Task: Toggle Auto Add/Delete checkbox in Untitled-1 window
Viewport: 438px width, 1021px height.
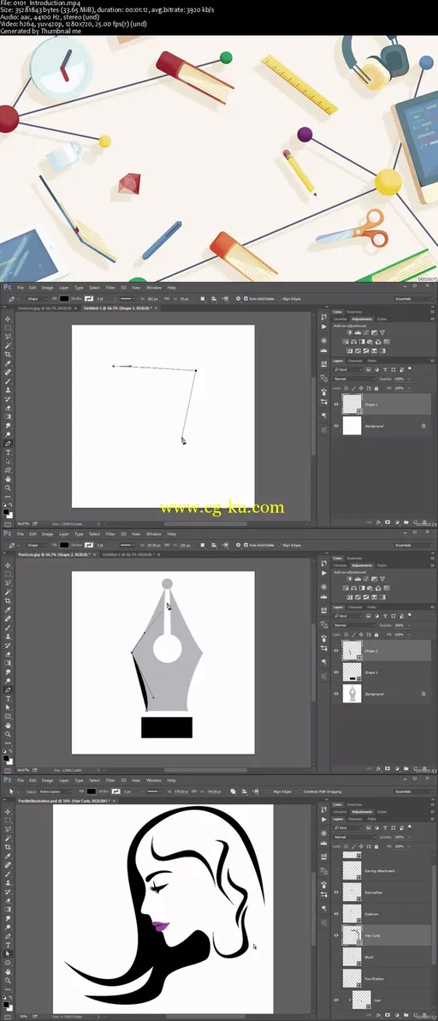Action: 246,299
